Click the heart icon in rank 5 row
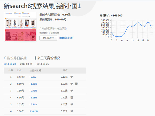Viewport: 155px width, 116px height. pos(72,104)
